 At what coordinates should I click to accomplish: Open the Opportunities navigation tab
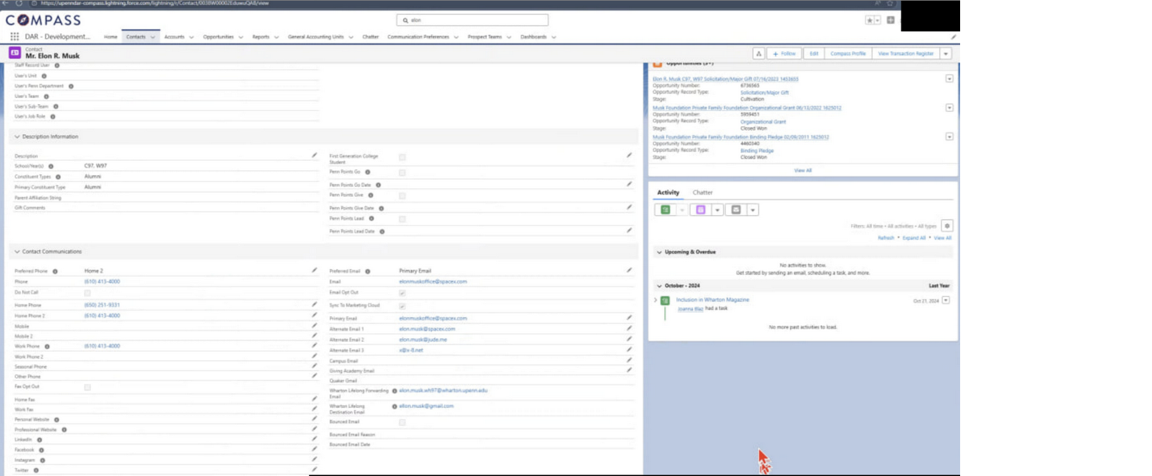218,37
